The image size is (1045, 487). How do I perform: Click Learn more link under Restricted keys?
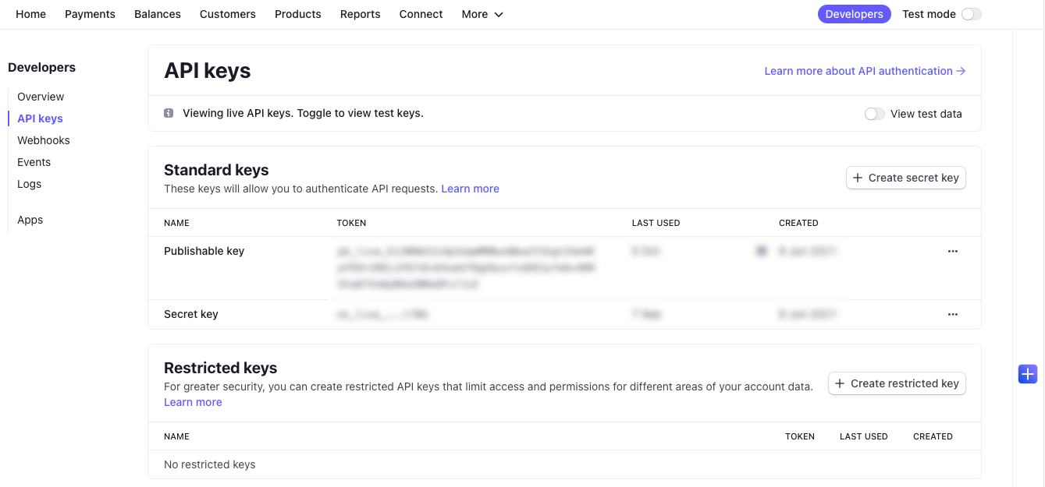tap(193, 402)
